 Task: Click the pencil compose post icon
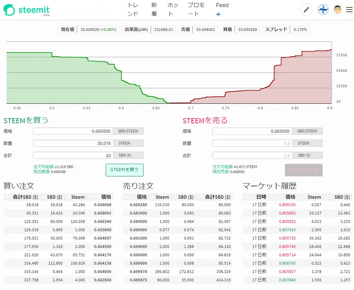point(306,10)
